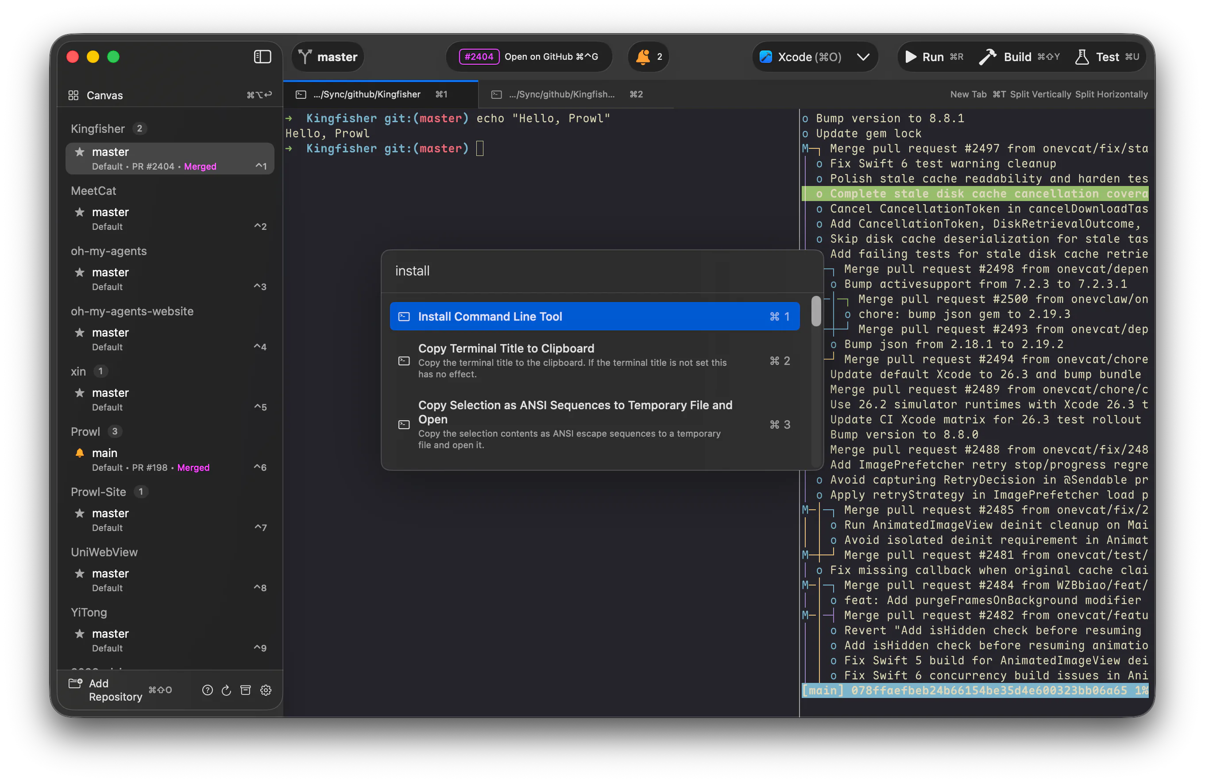Toggle the star on UniWebView master branch
1205x783 pixels.
(x=80, y=573)
